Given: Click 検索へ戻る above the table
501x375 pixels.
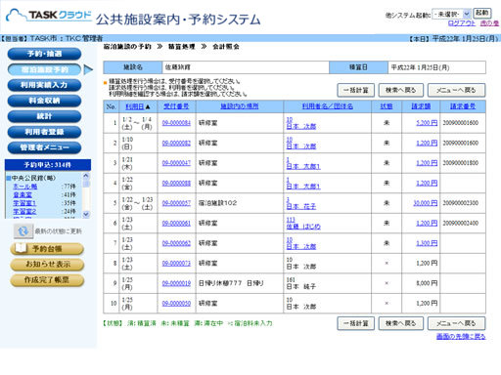Looking at the screenshot, I should [401, 90].
